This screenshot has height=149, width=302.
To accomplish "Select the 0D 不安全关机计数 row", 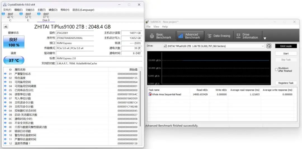I will 71,123.
